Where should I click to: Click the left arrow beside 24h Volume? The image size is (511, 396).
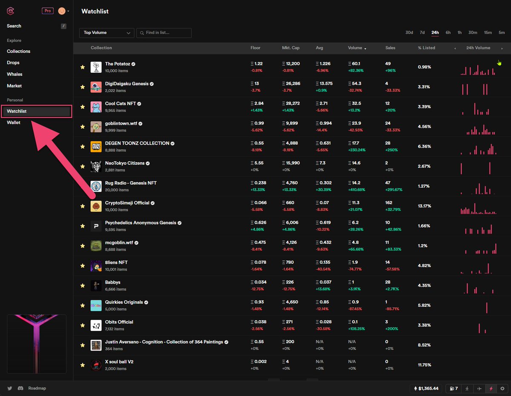click(x=455, y=48)
